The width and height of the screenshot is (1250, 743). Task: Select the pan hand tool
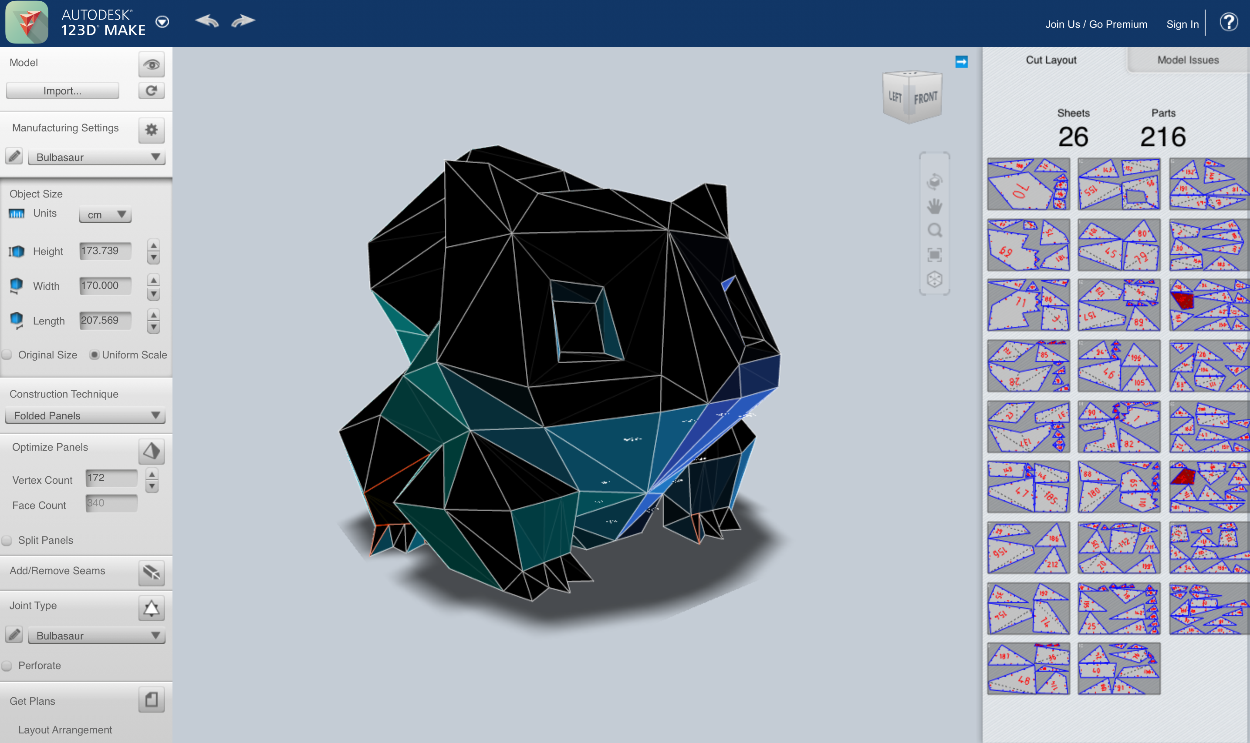[934, 206]
